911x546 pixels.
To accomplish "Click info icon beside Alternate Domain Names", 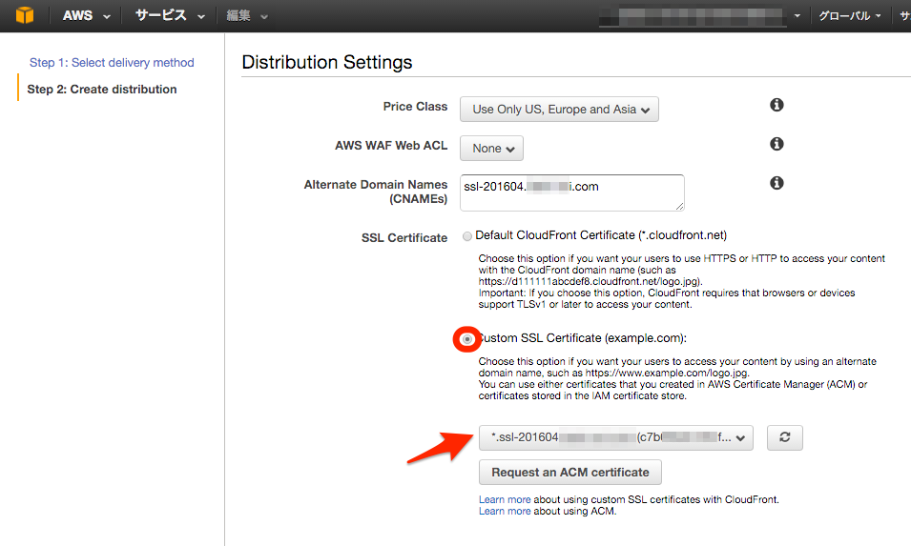I will tap(776, 183).
